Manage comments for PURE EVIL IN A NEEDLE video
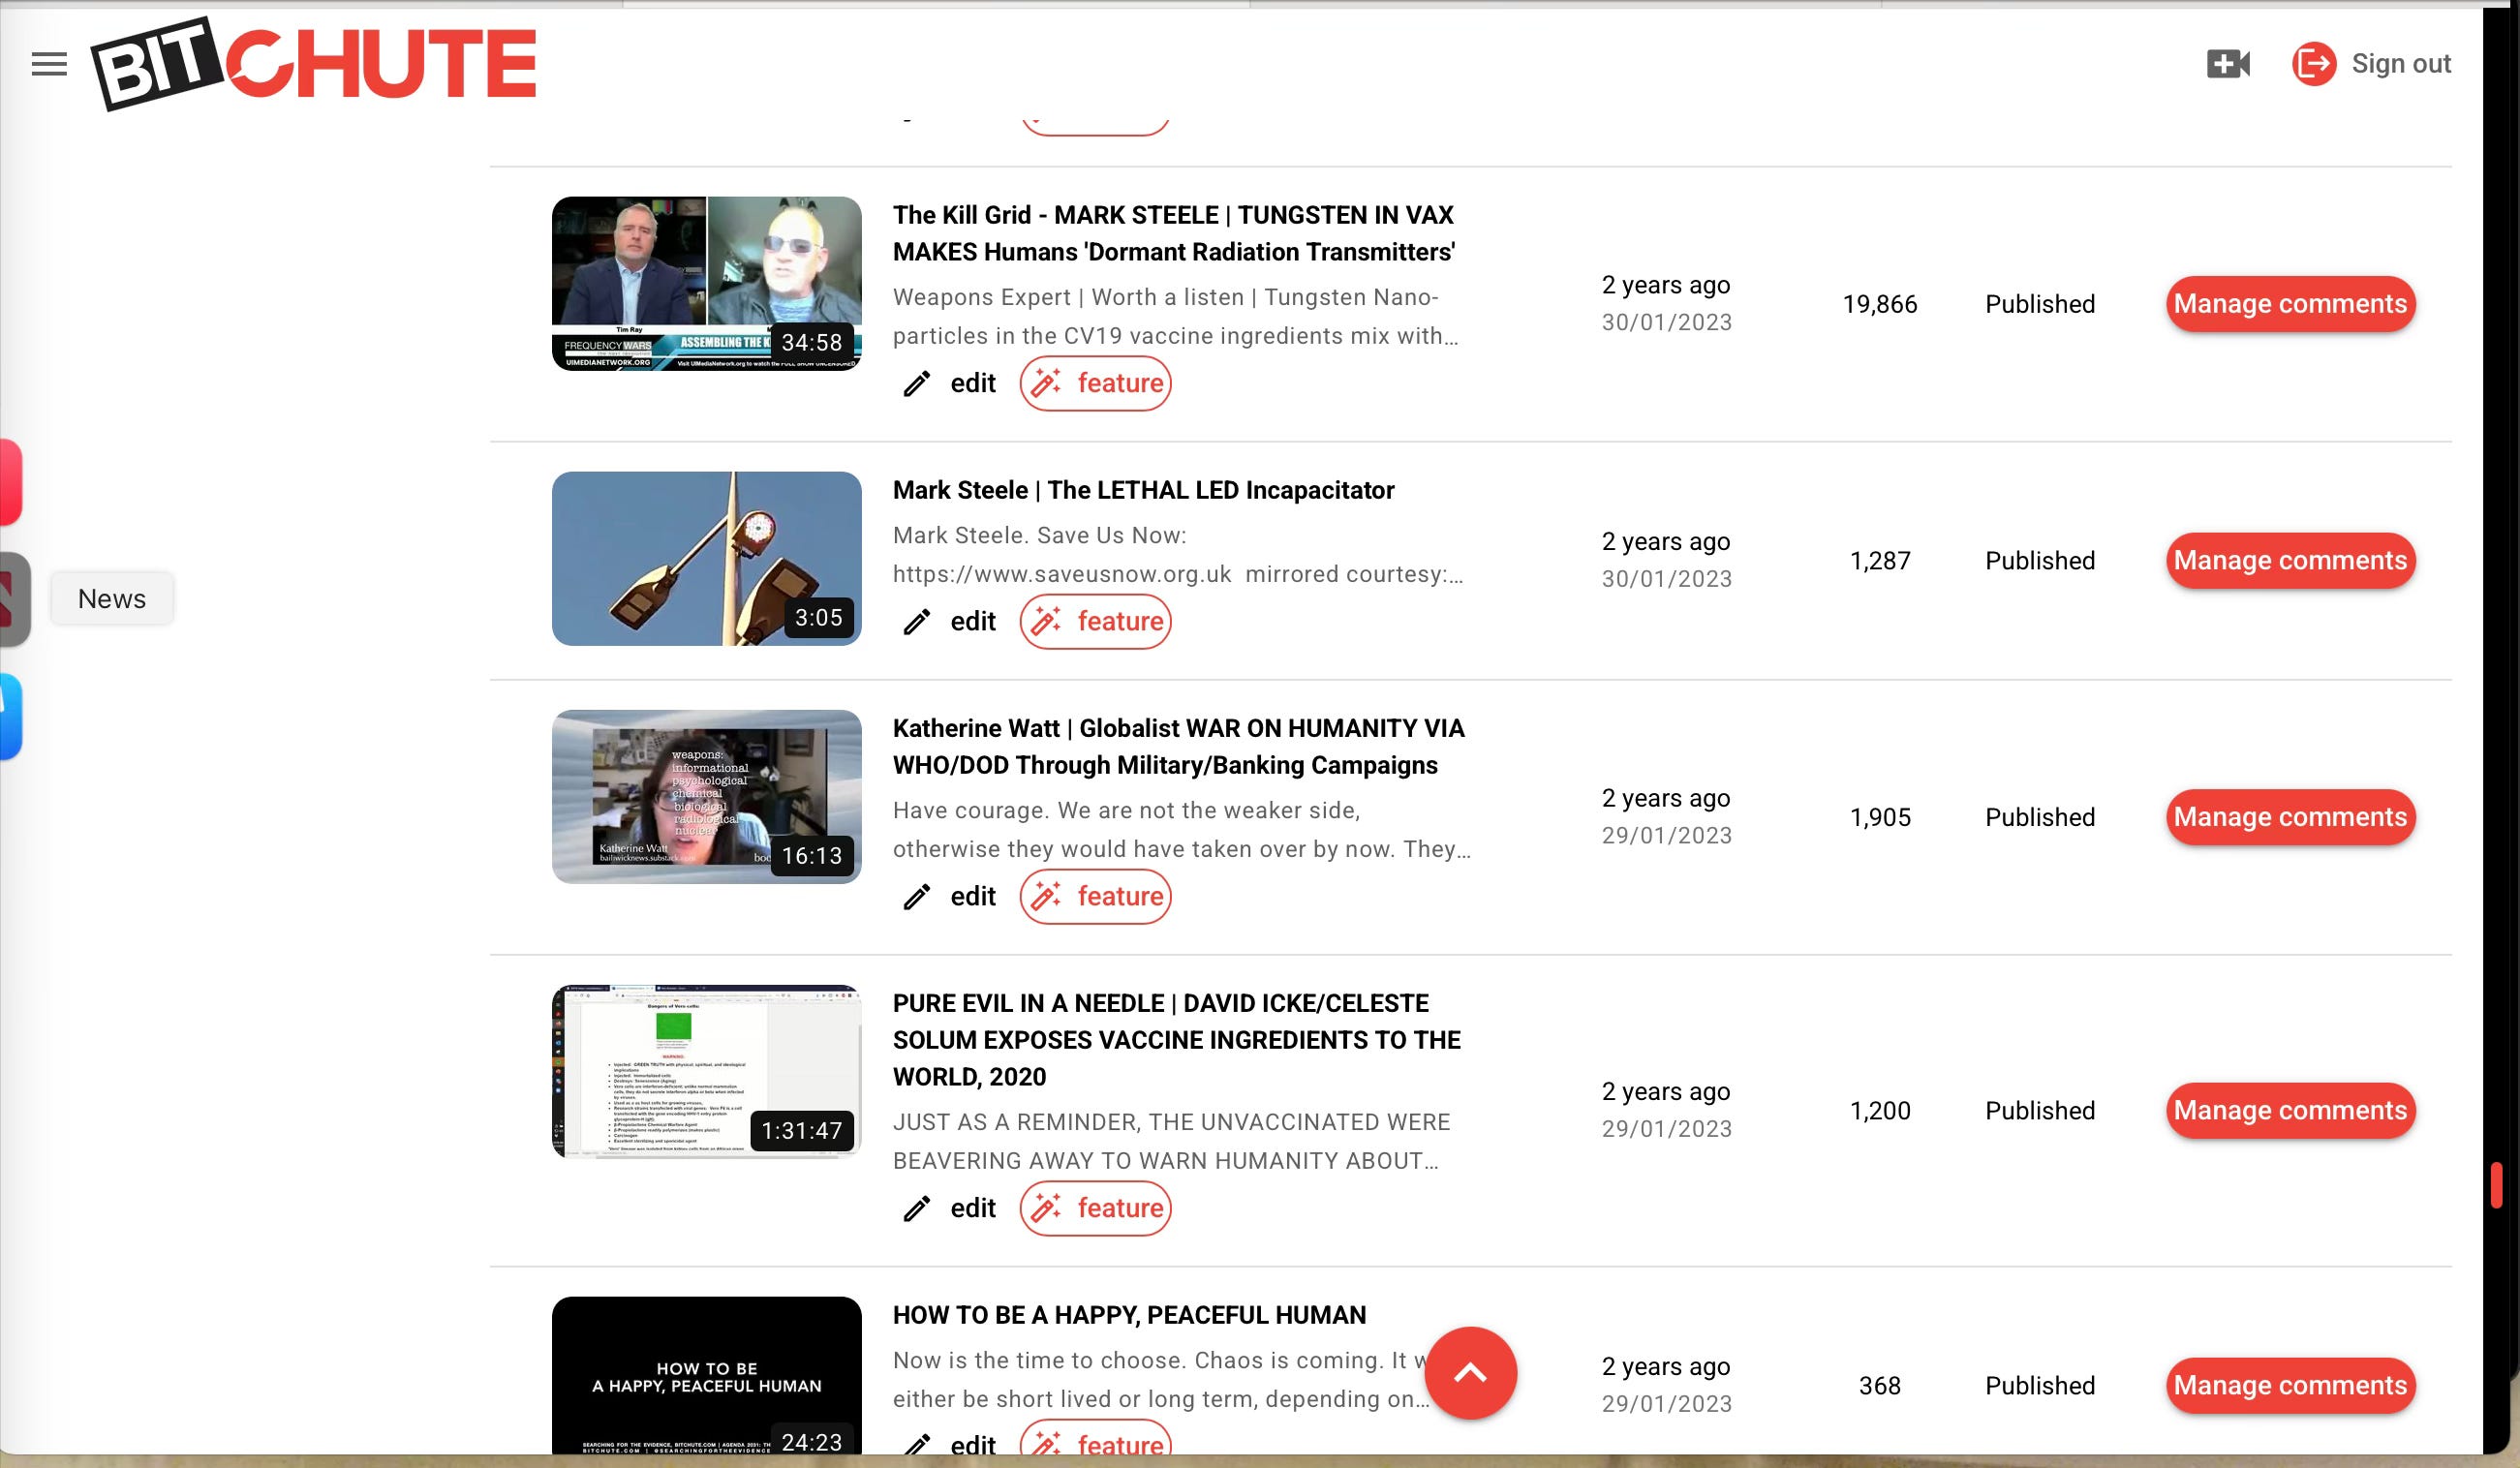This screenshot has height=1468, width=2520. pyautogui.click(x=2290, y=1111)
